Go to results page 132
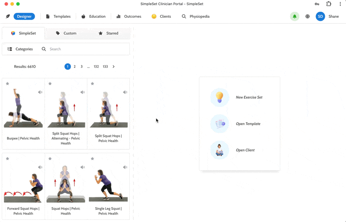This screenshot has height=222, width=346. 96,67
